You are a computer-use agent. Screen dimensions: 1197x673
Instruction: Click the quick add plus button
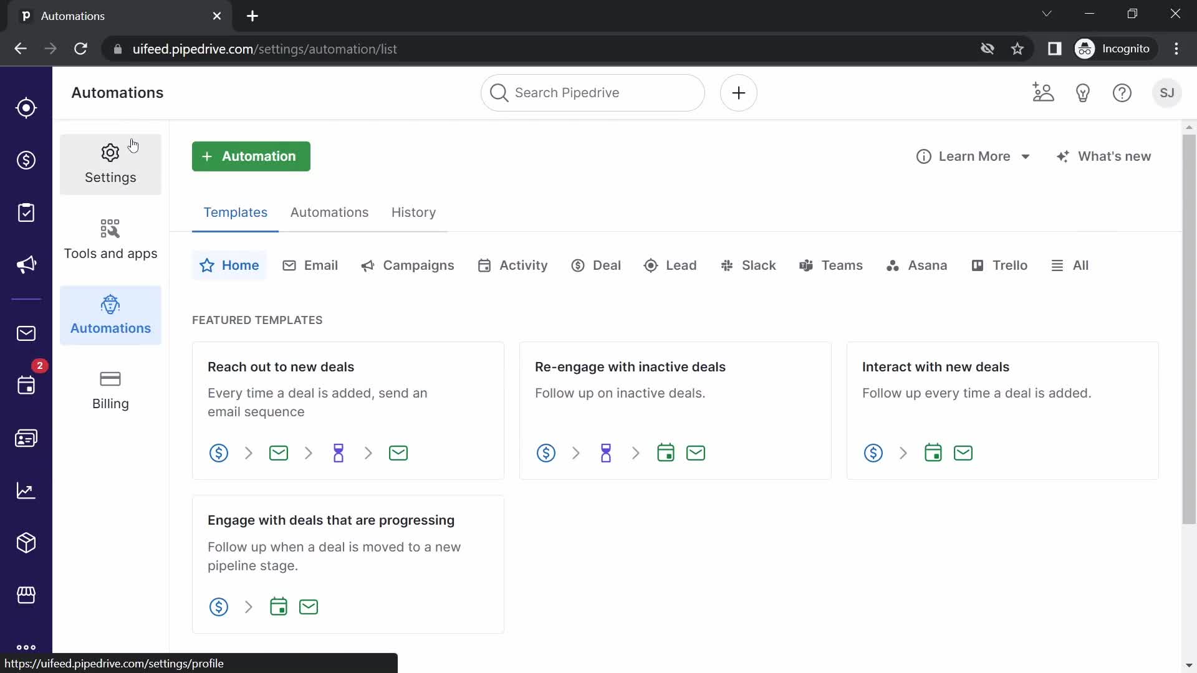(x=739, y=93)
